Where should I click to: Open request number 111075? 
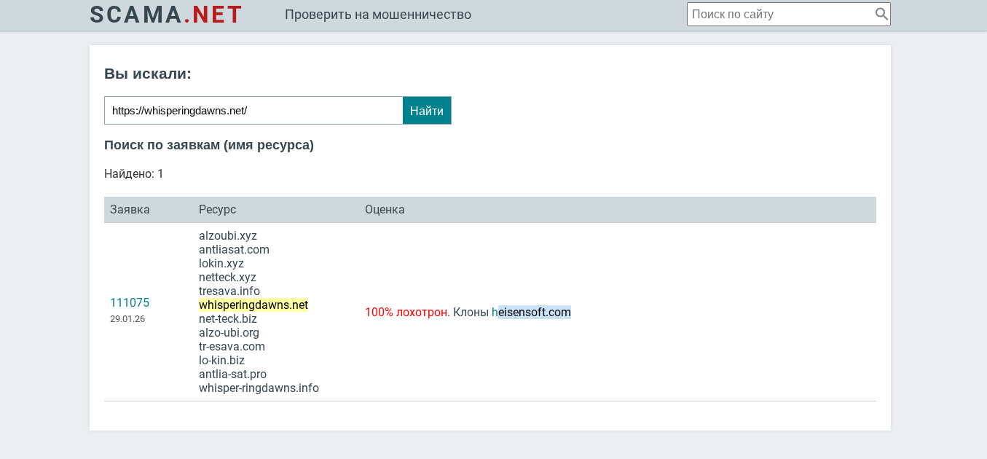tap(130, 302)
